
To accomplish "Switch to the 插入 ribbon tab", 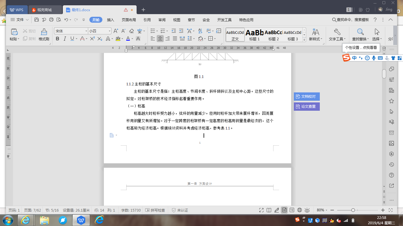I will (x=110, y=20).
